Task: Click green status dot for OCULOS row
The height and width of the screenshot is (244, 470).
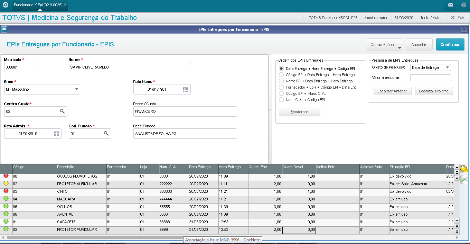Action: click(x=6, y=206)
